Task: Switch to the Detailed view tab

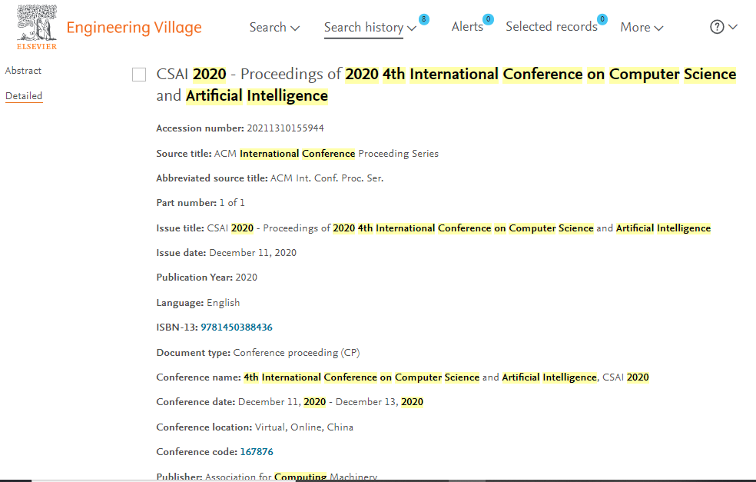Action: click(x=24, y=96)
